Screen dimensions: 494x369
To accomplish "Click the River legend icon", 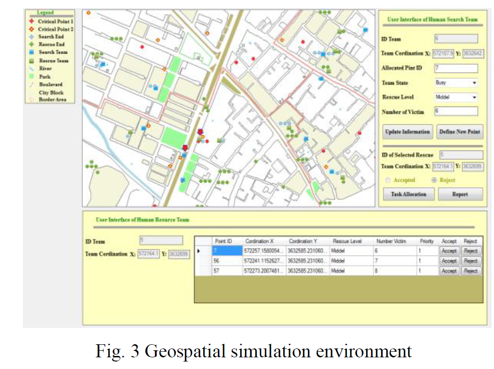I will click(31, 68).
